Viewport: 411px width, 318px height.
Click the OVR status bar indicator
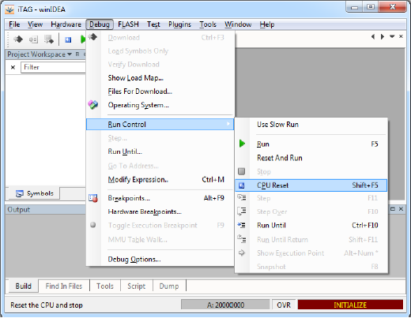coord(284,305)
